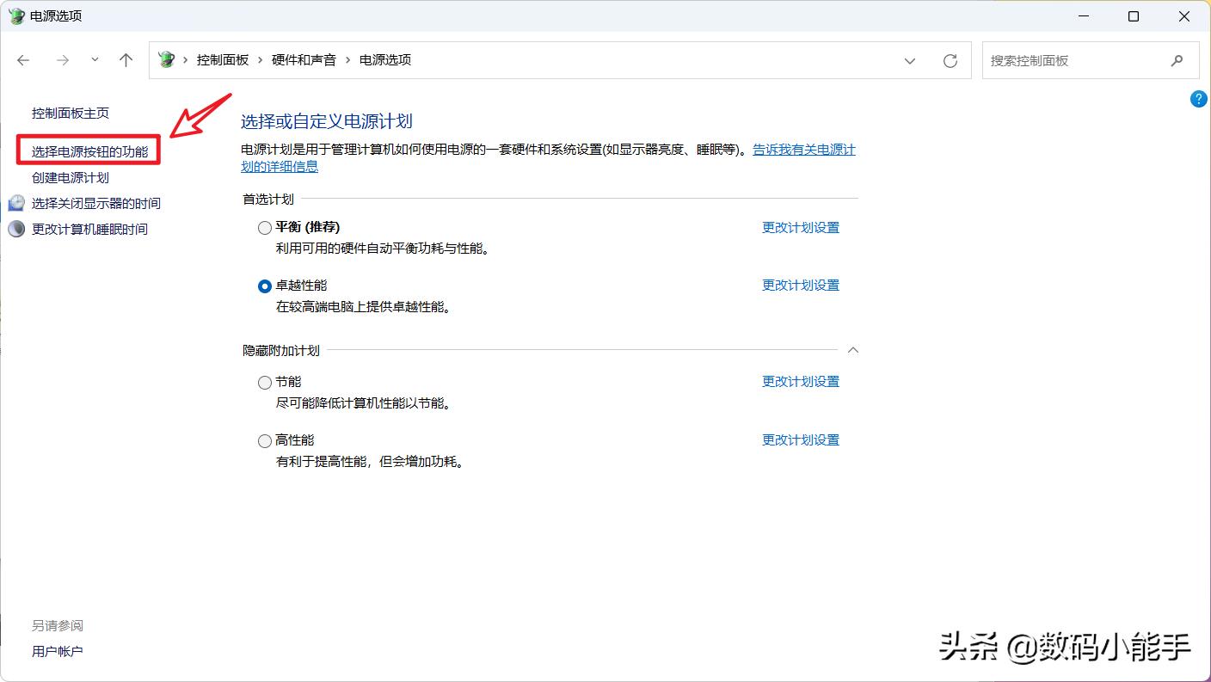Click the forward navigation arrow
Screen dimensions: 1211x682
pos(62,60)
